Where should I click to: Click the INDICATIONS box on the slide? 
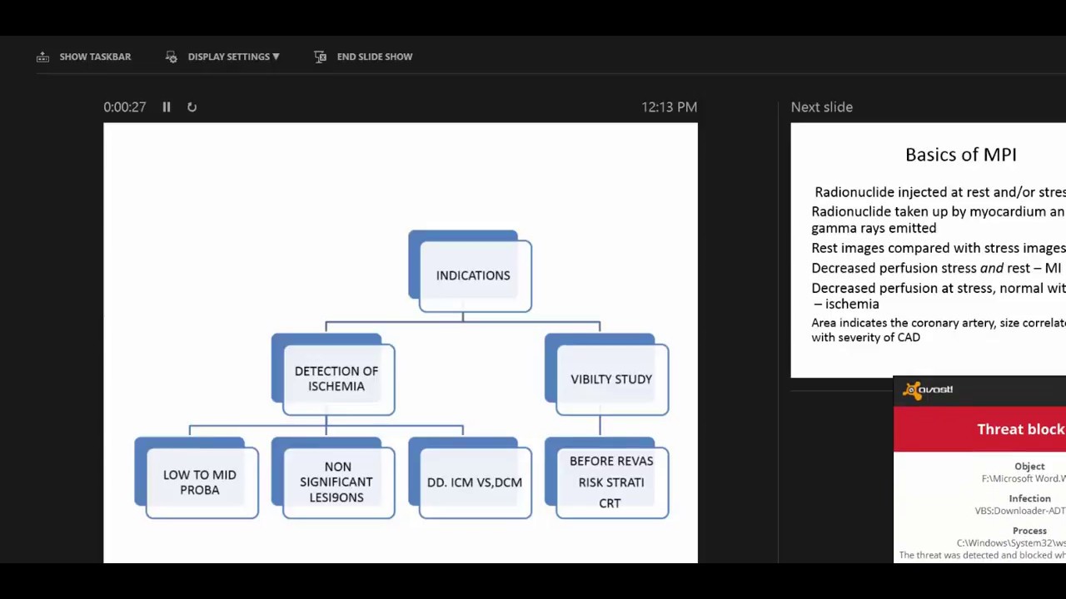(475, 276)
